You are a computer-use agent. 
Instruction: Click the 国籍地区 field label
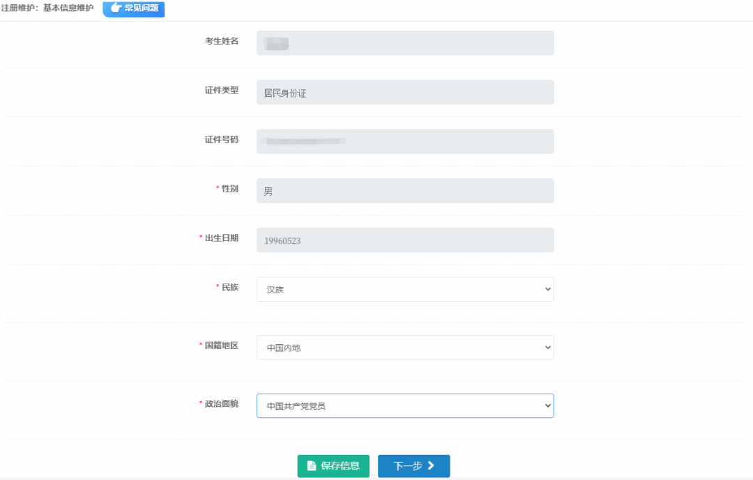pos(221,346)
